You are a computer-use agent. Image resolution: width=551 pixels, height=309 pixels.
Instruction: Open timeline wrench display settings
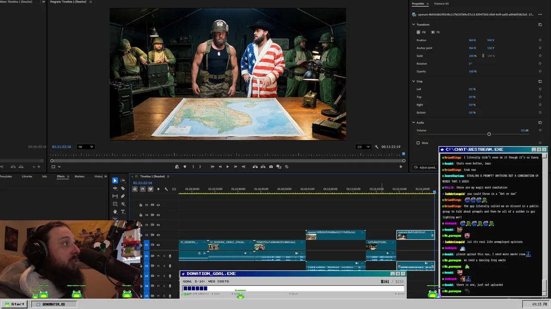click(166, 189)
